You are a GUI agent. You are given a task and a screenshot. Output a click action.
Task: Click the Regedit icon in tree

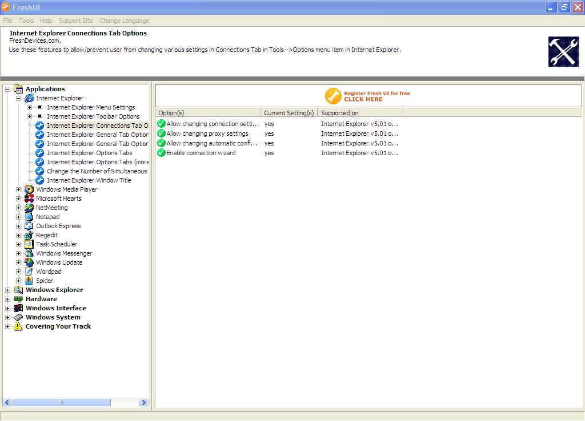[29, 235]
